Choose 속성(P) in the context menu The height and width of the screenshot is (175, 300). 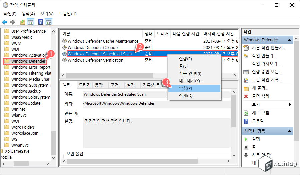tap(194, 88)
